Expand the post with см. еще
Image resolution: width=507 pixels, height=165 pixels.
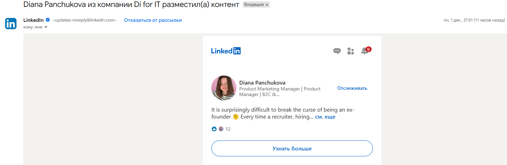point(325,117)
